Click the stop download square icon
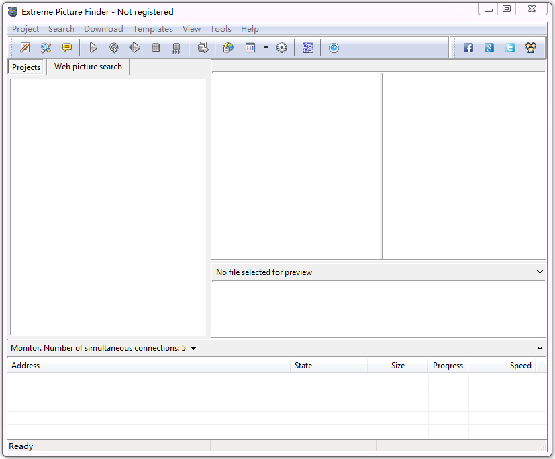The height and width of the screenshot is (459, 555). 156,48
